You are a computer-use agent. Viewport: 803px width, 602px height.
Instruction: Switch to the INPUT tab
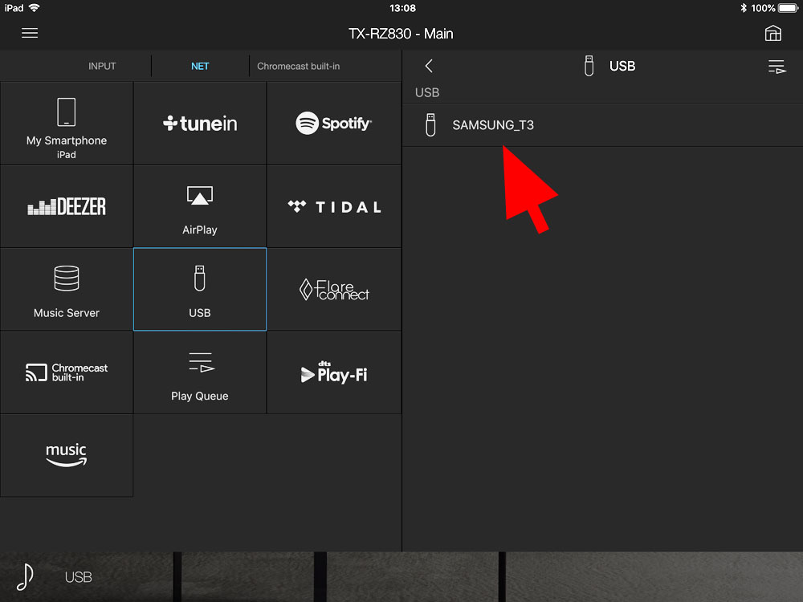(x=102, y=66)
